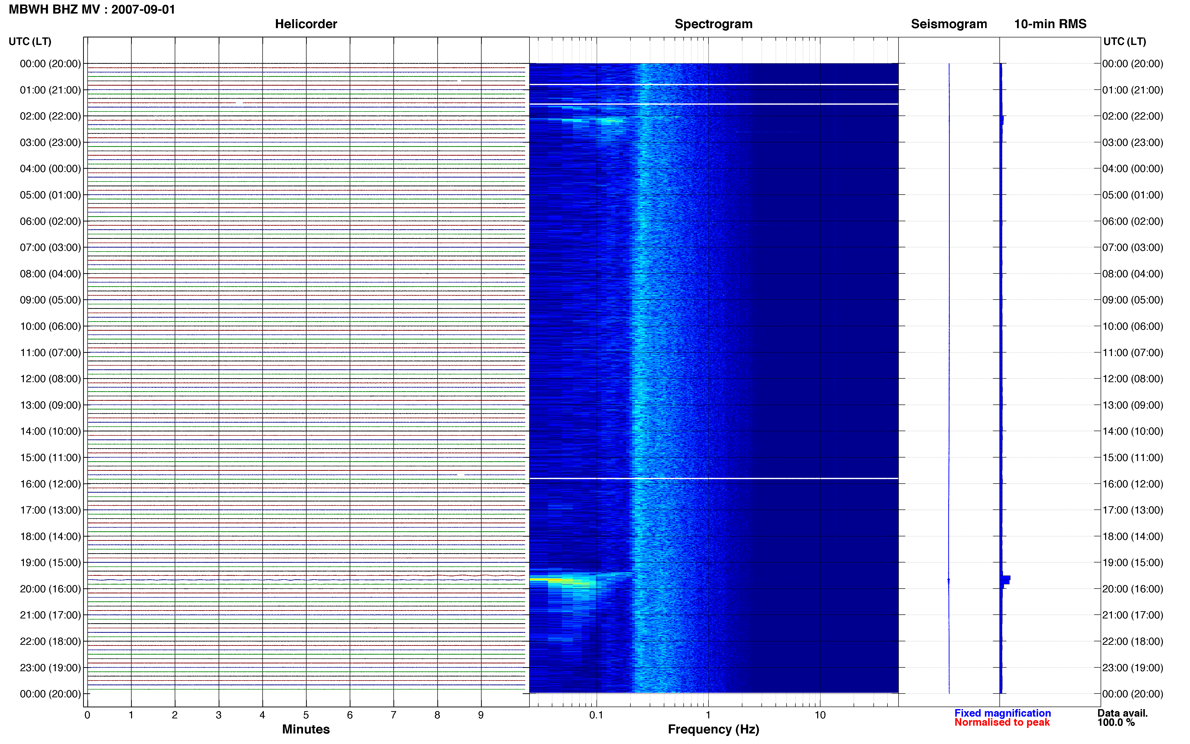
Task: Click the left 08:00 (04:00) time label
Action: (50, 274)
